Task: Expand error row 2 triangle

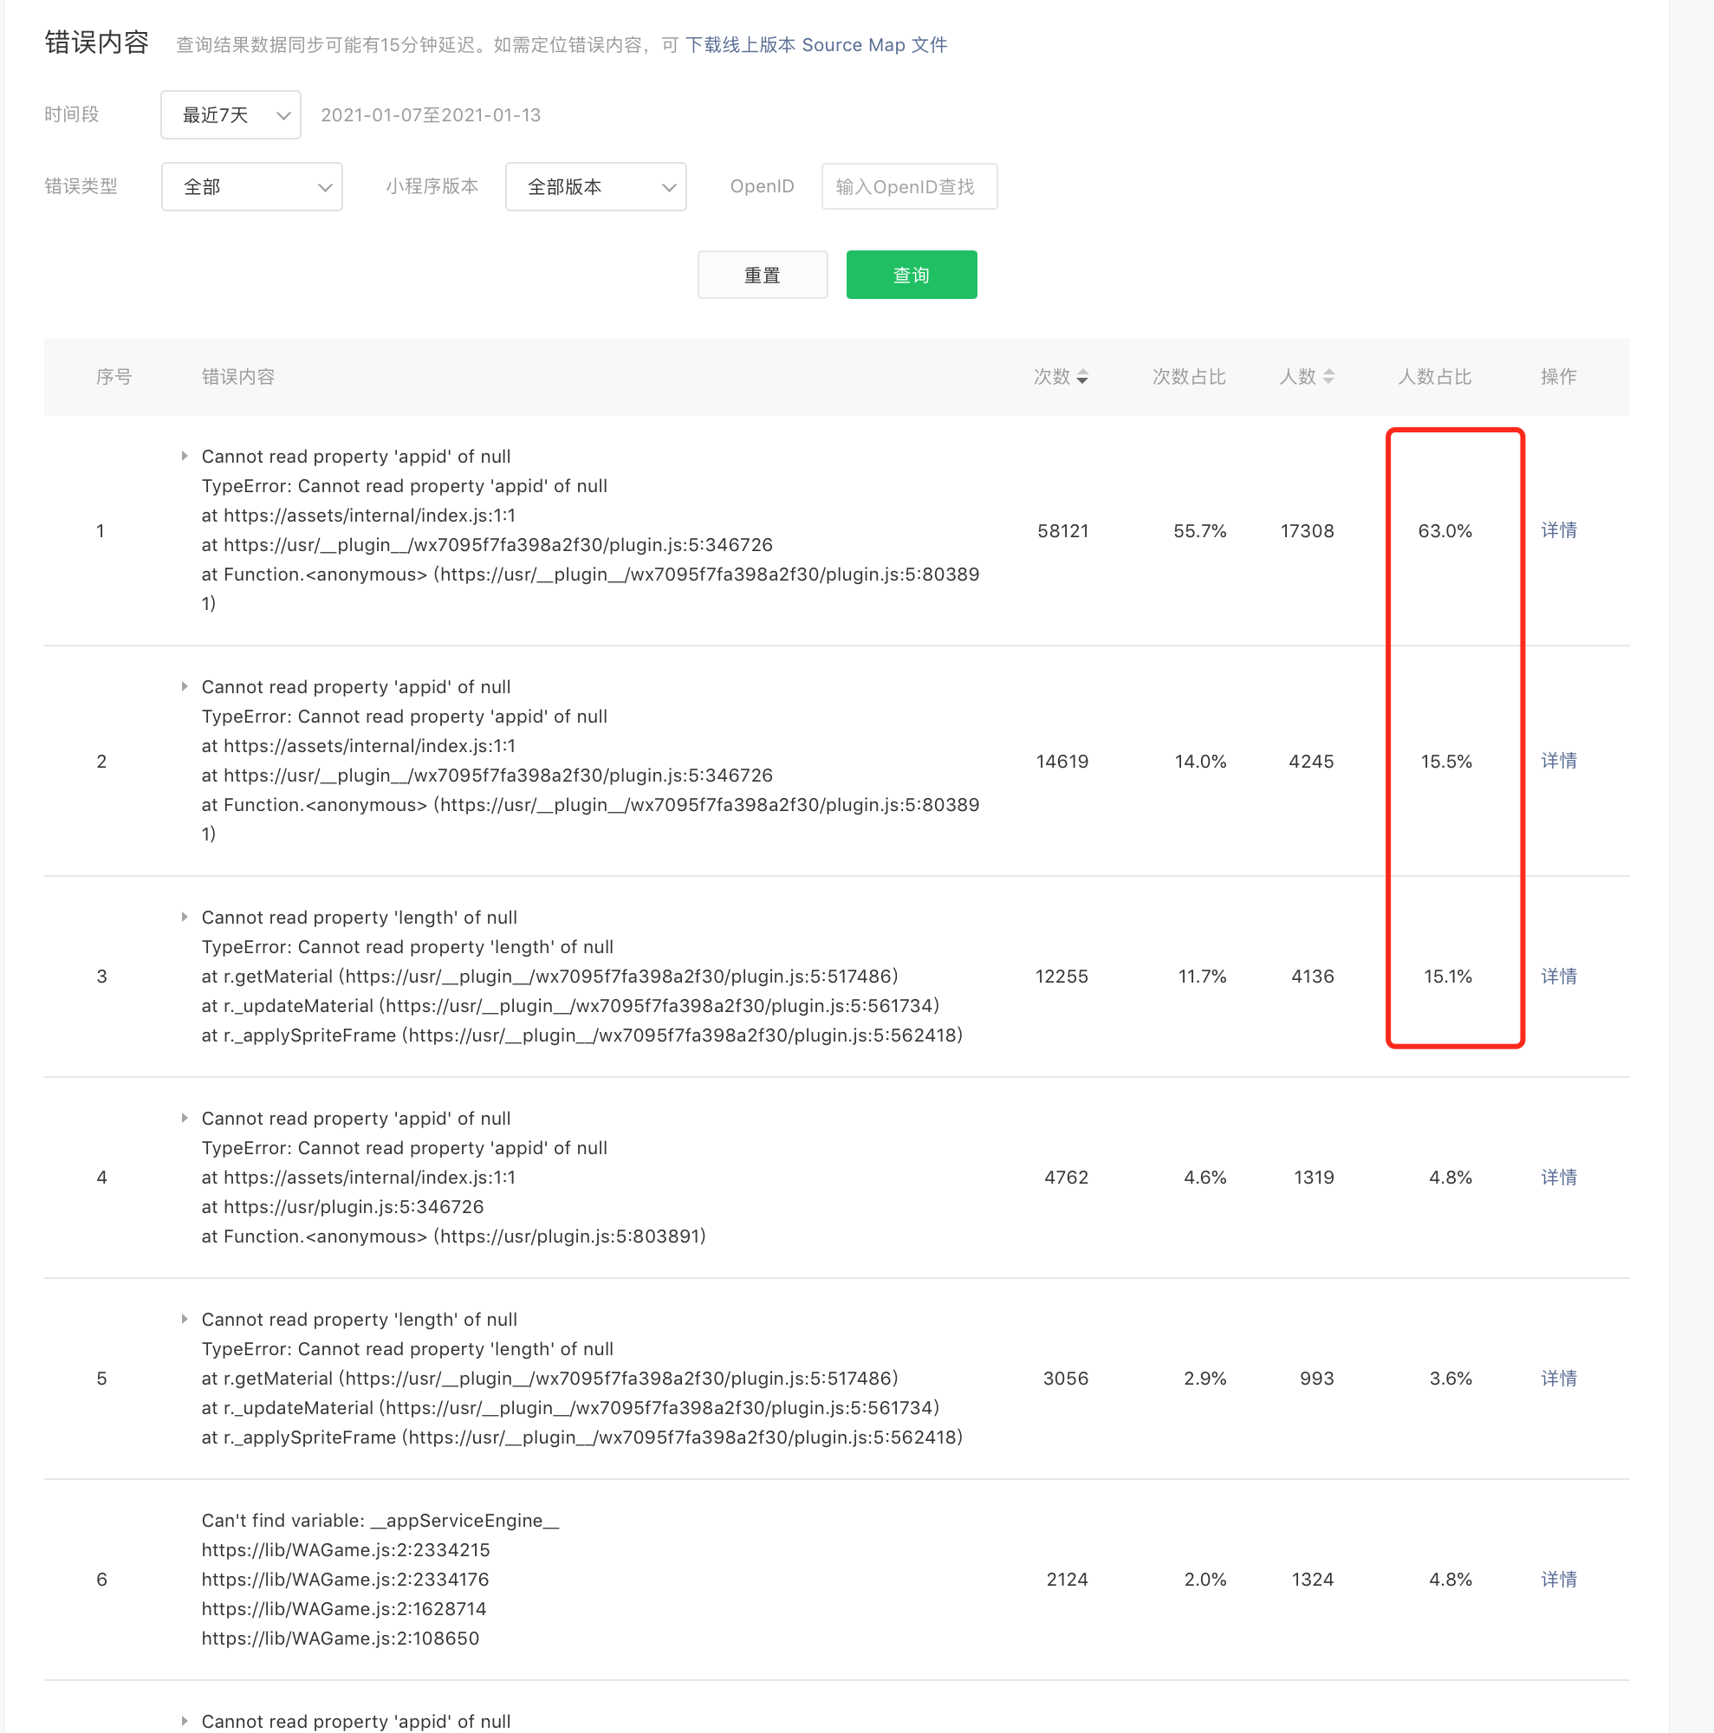Action: pos(185,686)
